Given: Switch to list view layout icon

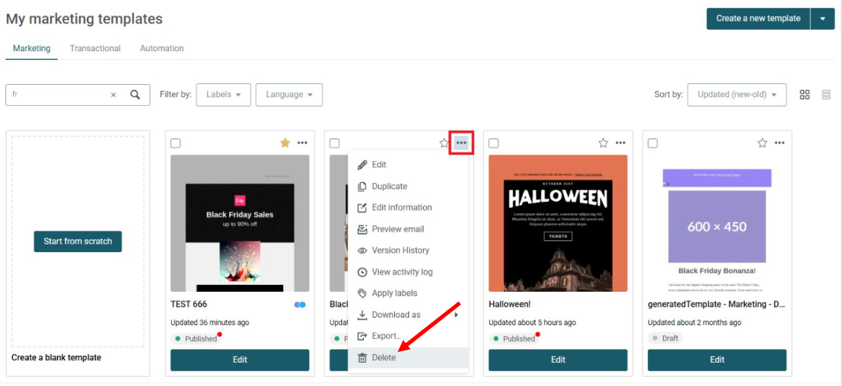Looking at the screenshot, I should (x=826, y=94).
